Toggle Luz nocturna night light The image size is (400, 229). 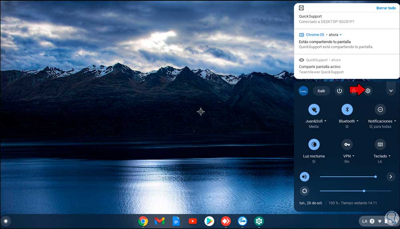(x=314, y=145)
